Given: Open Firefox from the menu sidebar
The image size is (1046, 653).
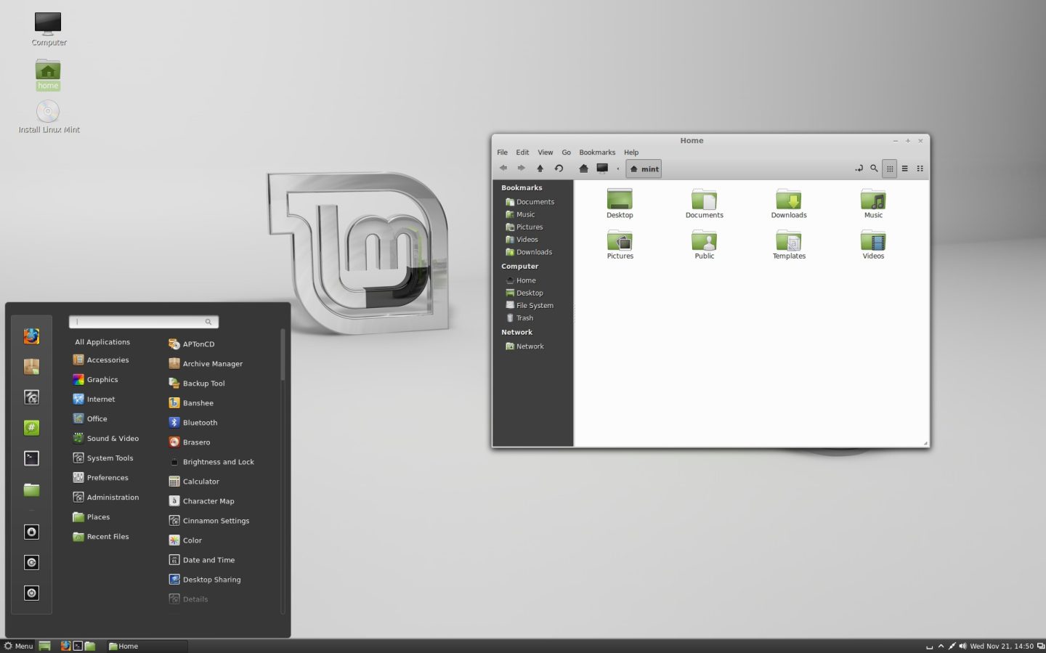Looking at the screenshot, I should point(31,336).
